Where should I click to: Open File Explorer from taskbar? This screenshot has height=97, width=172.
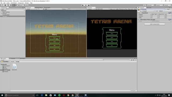pyautogui.click(x=46, y=95)
